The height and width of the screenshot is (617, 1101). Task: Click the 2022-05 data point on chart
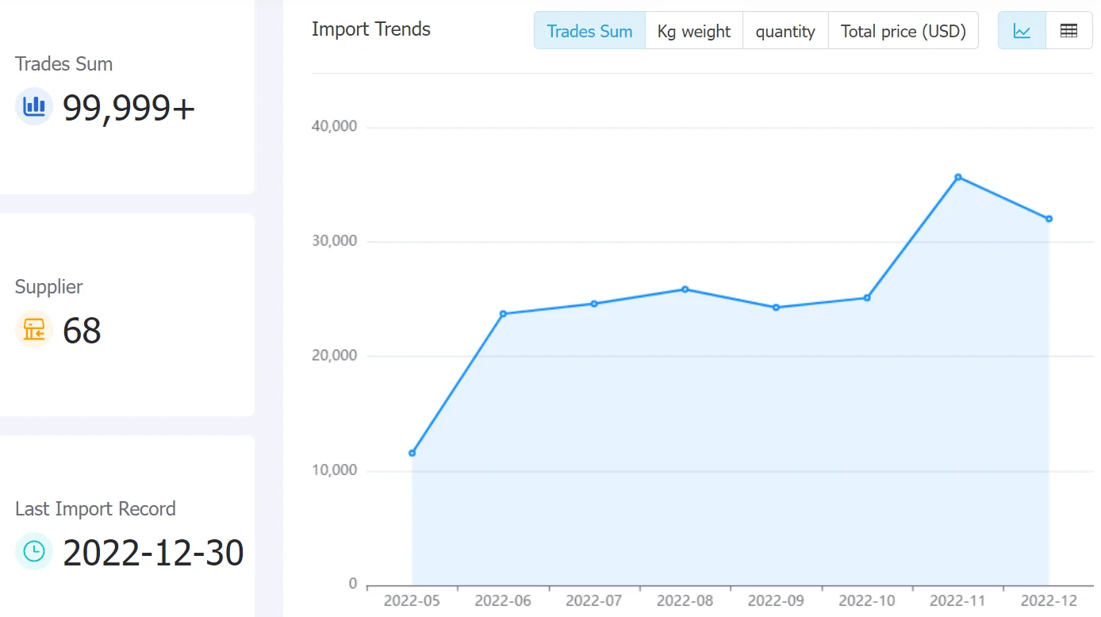[412, 453]
